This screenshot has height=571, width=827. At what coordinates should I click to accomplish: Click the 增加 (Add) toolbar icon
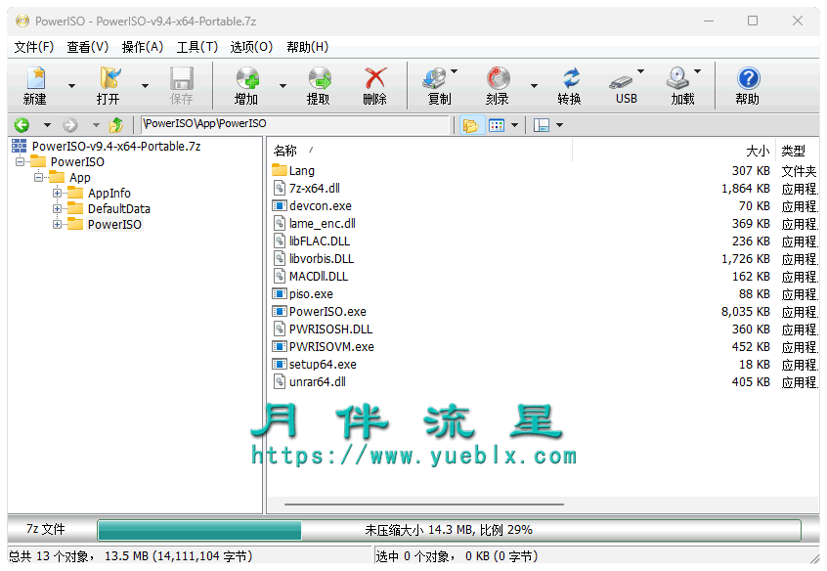pyautogui.click(x=247, y=78)
